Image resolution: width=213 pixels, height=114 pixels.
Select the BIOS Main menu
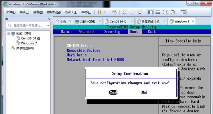tap(65, 32)
